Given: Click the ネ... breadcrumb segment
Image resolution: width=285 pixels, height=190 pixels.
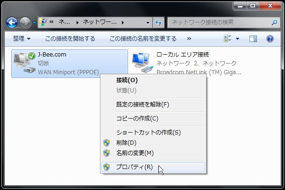Looking at the screenshot, I should point(64,22).
